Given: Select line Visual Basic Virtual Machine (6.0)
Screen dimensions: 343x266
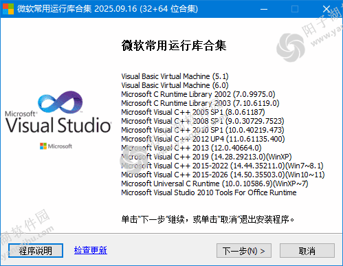Looking at the screenshot, I should click(175, 85).
